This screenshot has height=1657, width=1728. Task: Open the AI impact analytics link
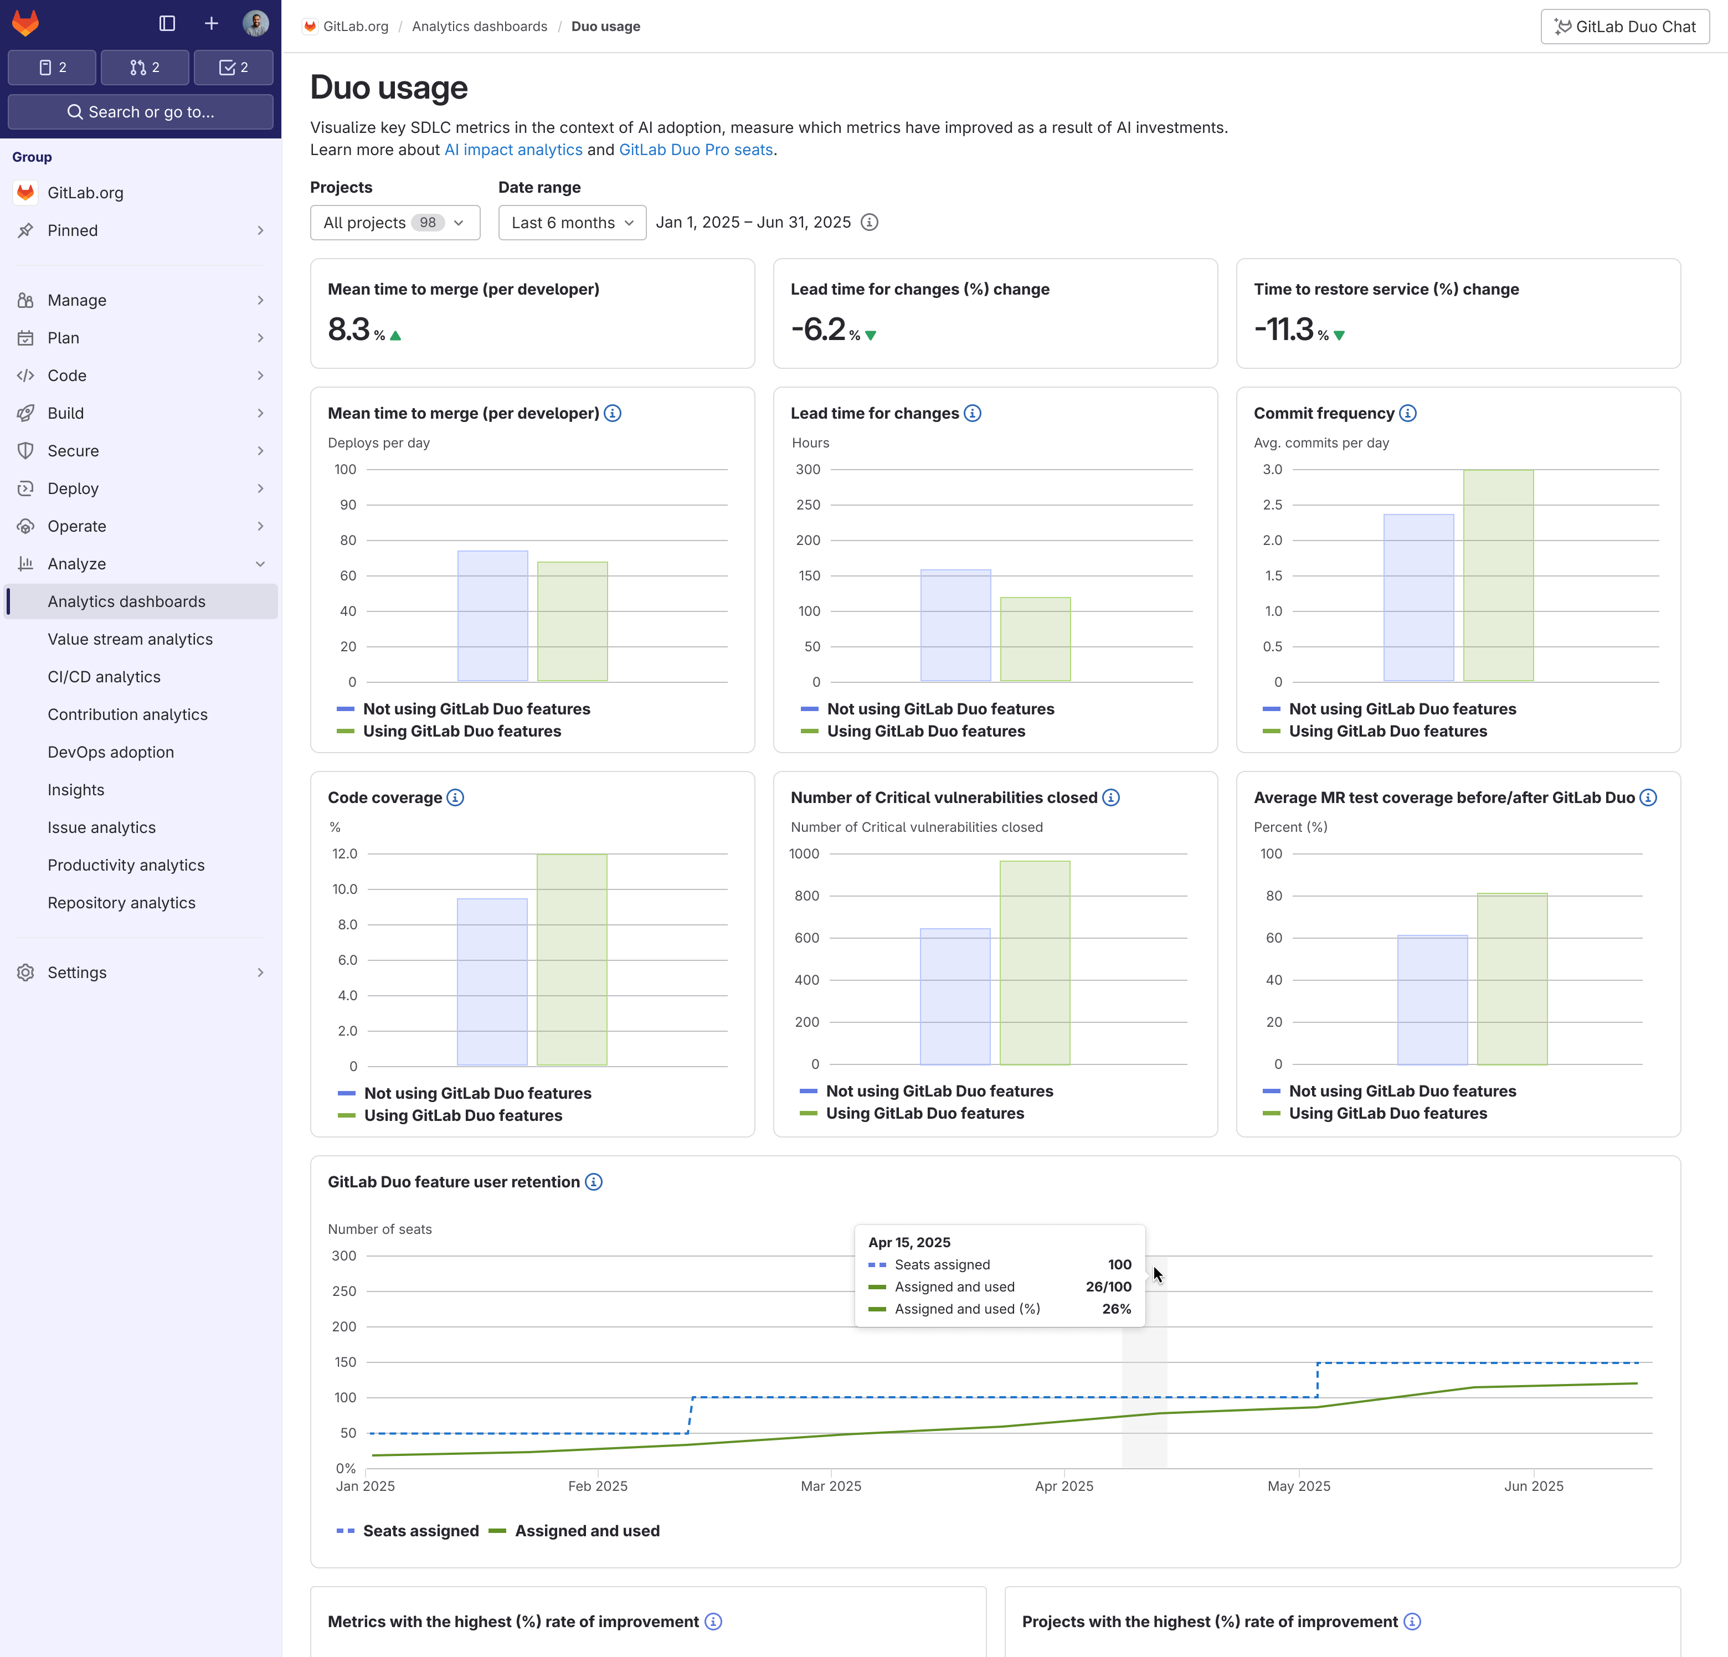[513, 150]
